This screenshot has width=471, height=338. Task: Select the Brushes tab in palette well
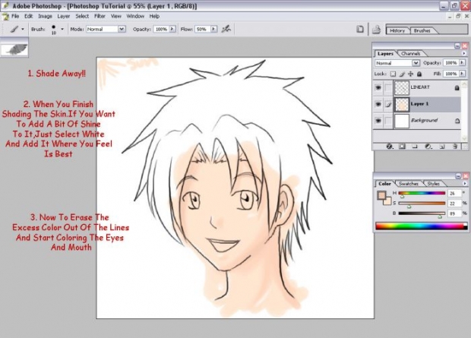[422, 30]
